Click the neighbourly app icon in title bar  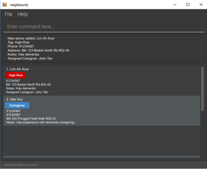click(x=5, y=5)
